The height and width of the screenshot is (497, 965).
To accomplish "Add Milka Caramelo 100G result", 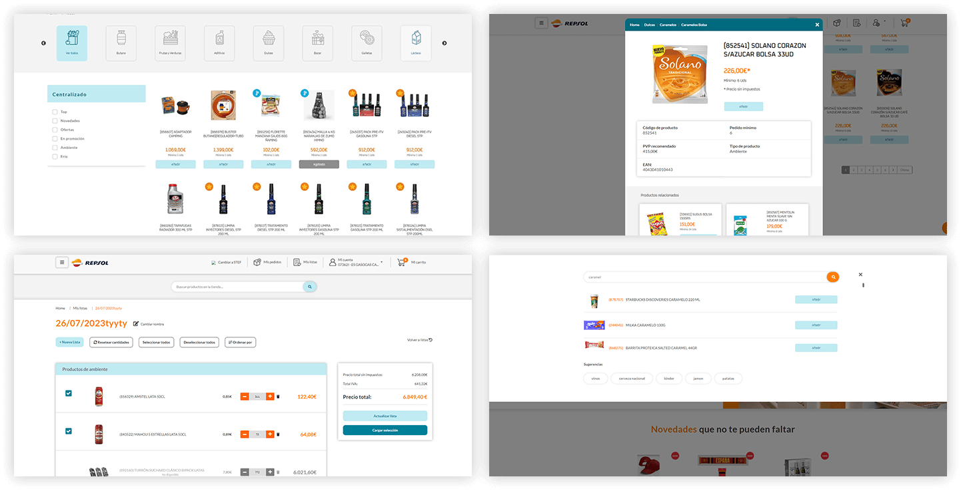I will (816, 325).
